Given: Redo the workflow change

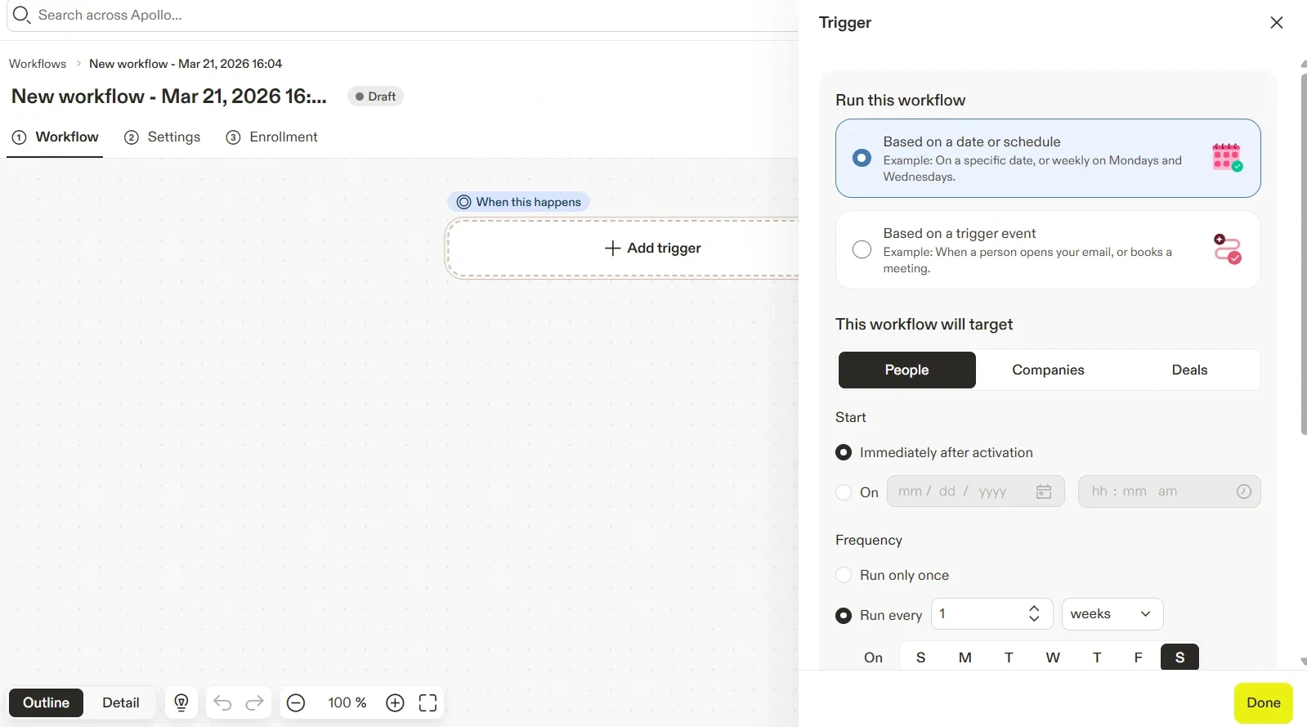Looking at the screenshot, I should [x=255, y=702].
